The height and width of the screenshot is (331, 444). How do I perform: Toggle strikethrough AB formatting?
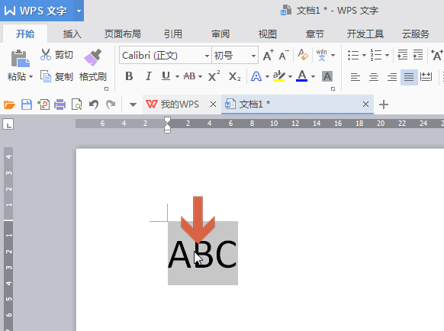click(189, 76)
